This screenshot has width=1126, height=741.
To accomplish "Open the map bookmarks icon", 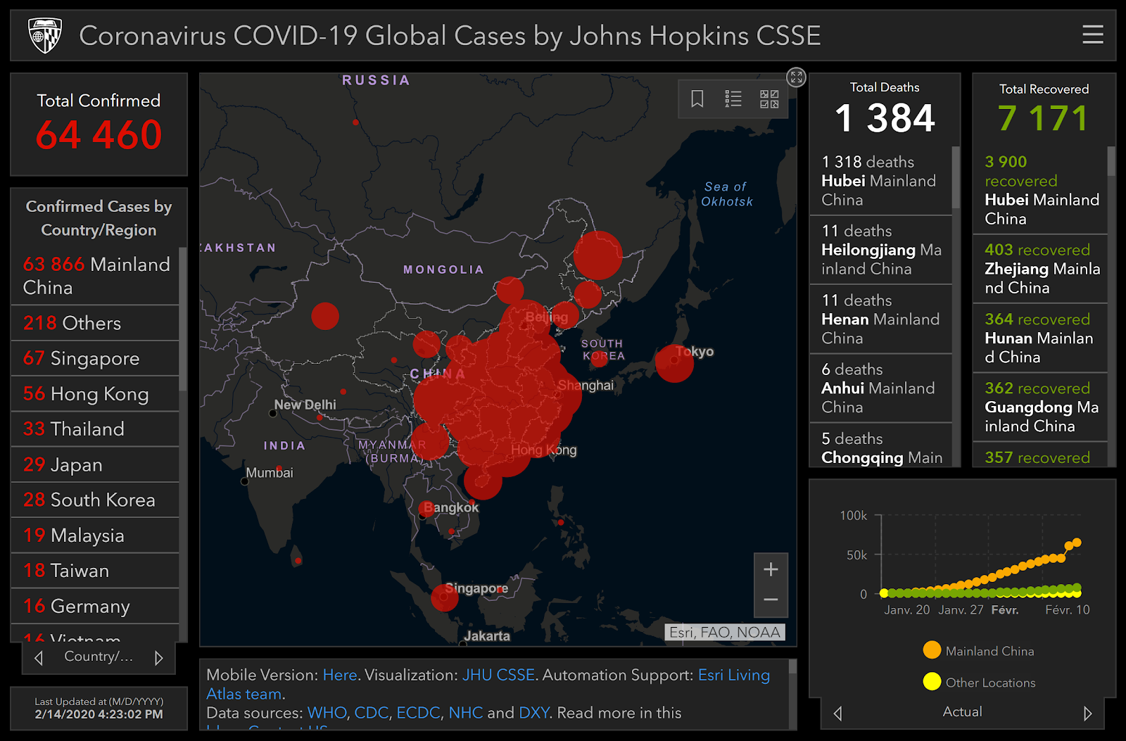I will (x=697, y=99).
